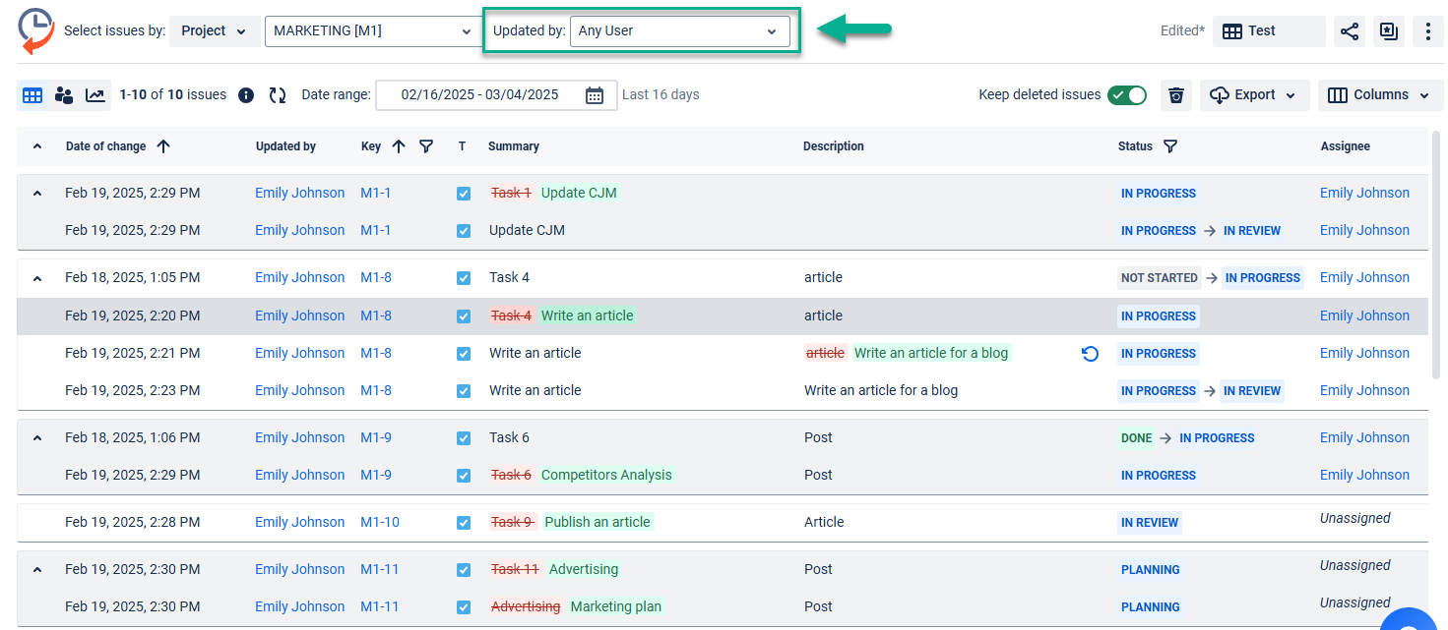Uncheck the checkbox for Task 4 row
This screenshot has width=1448, height=630.
click(x=464, y=278)
